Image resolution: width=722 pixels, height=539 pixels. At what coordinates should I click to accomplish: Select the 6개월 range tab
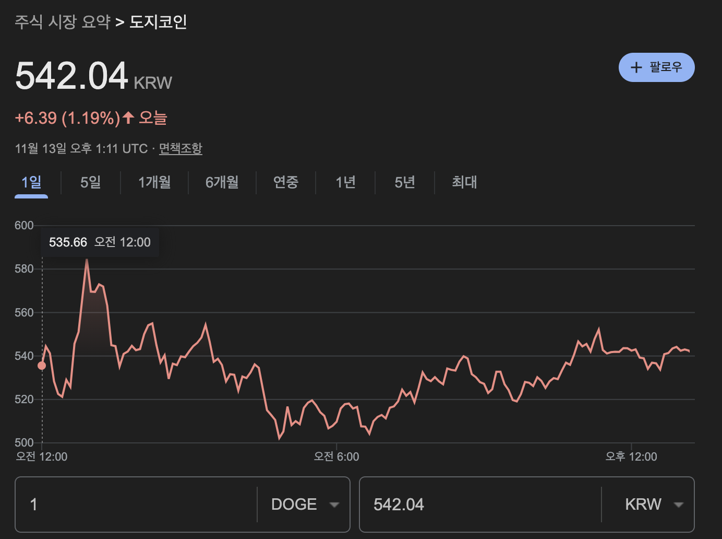[222, 182]
